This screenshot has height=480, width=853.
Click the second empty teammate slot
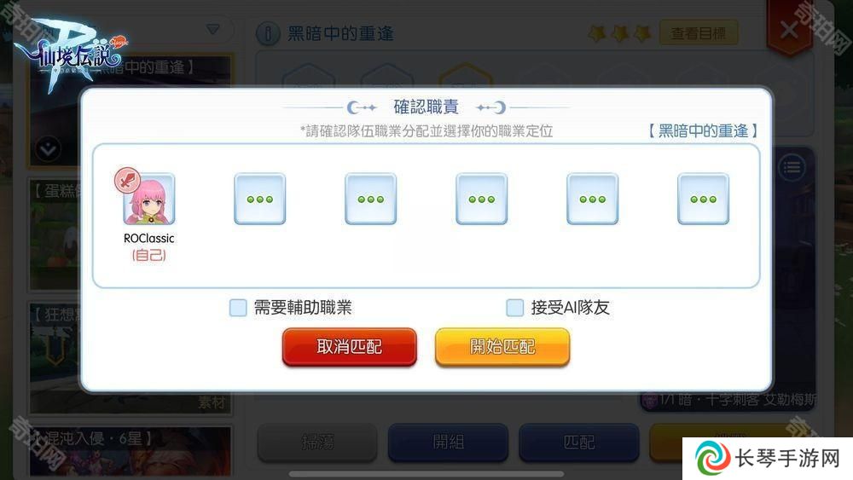[x=260, y=199]
